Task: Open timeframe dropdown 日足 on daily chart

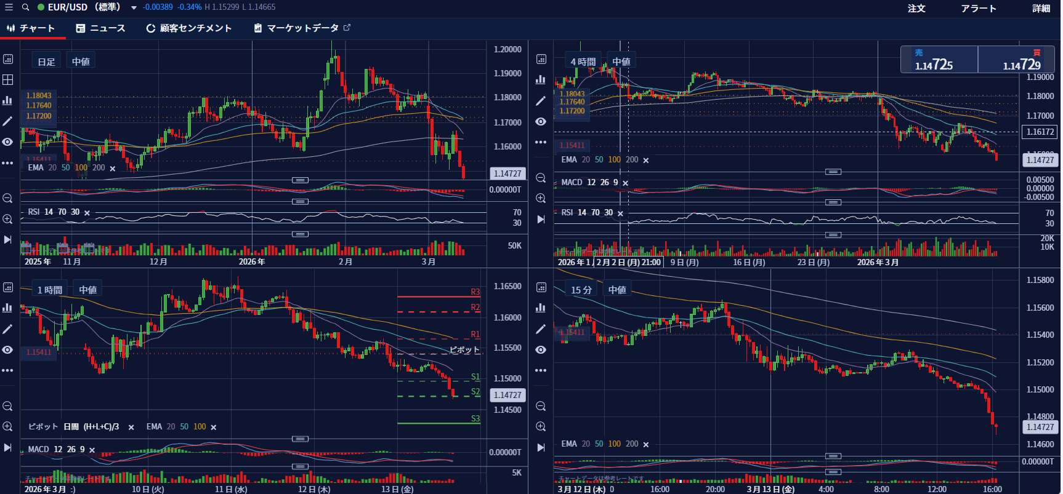Action: 47,62
